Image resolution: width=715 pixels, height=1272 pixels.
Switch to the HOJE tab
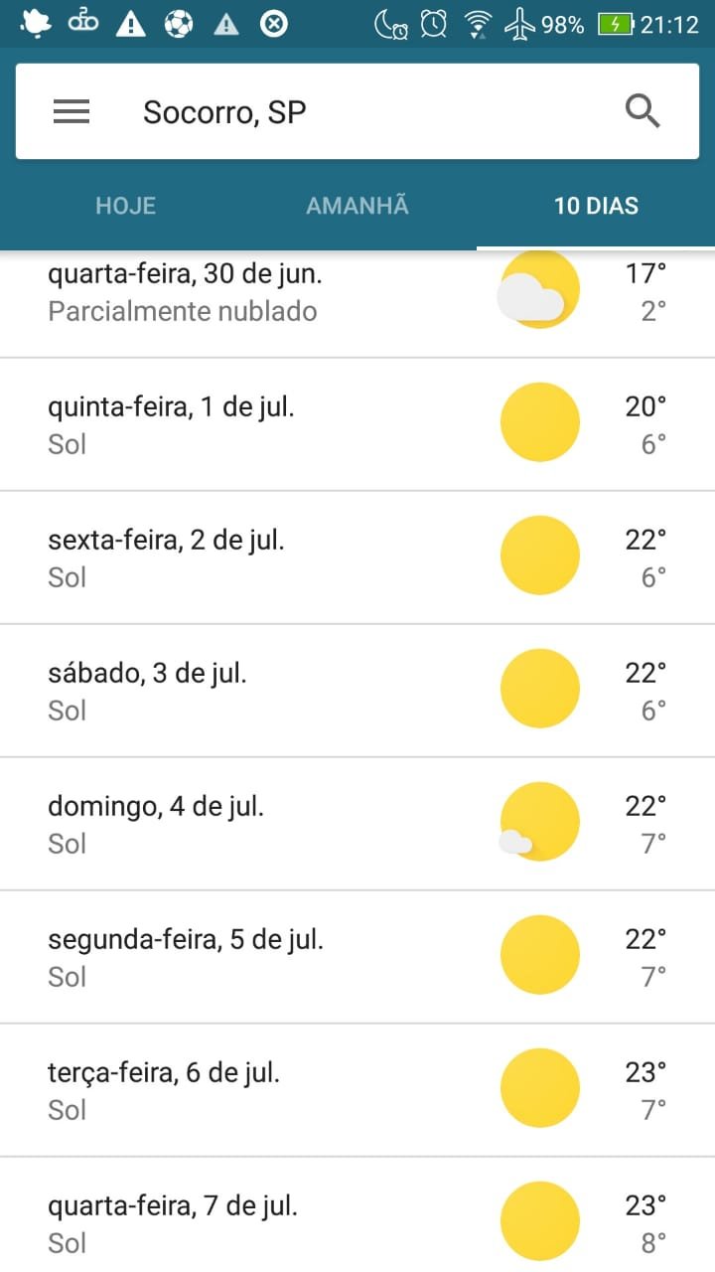[x=126, y=206]
